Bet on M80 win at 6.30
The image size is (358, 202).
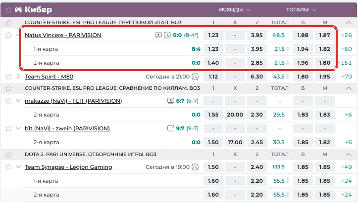point(256,77)
